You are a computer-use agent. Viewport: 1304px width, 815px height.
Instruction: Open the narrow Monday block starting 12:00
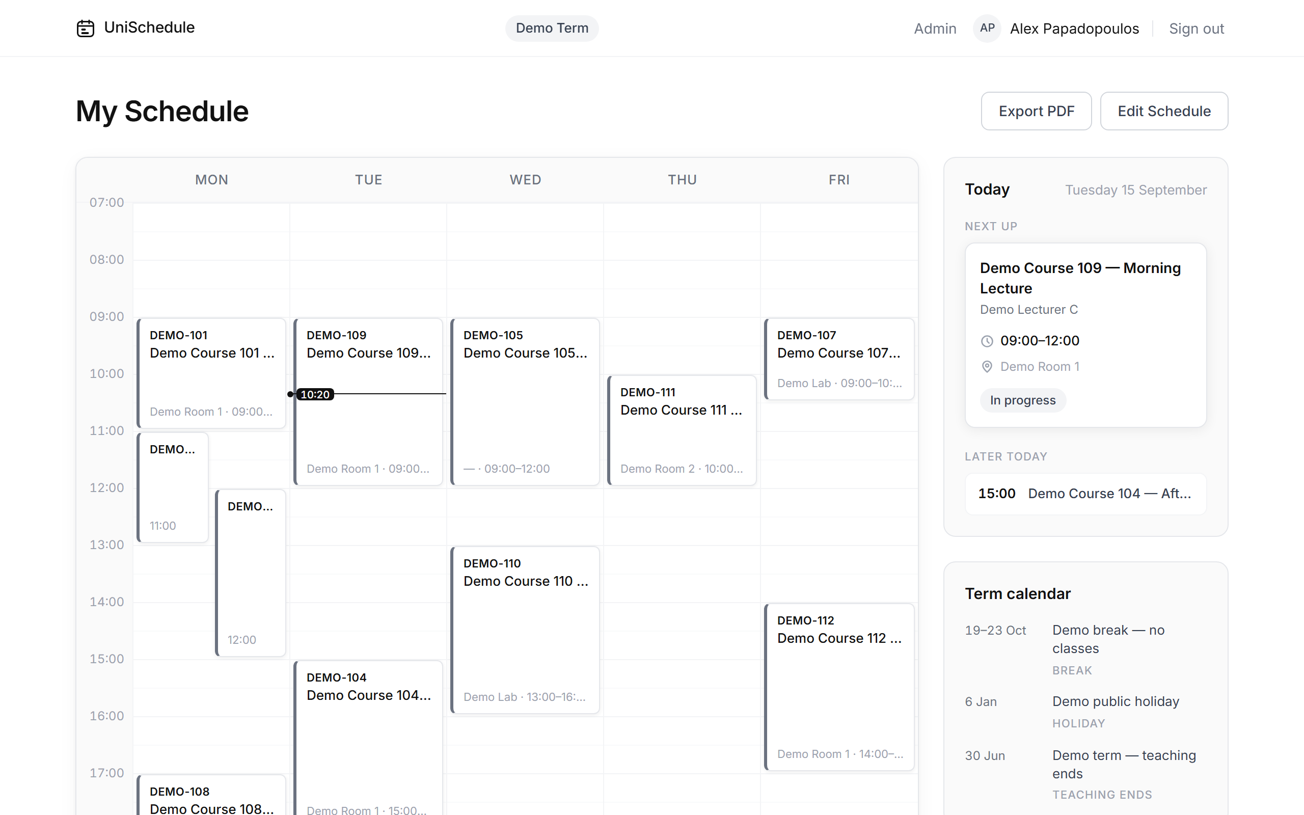tap(250, 573)
